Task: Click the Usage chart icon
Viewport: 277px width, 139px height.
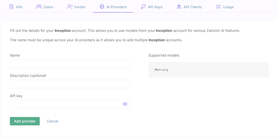Action: (x=218, y=7)
